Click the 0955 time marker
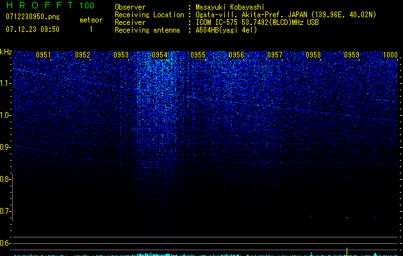Screen dimensions: 403x256 [x=198, y=55]
